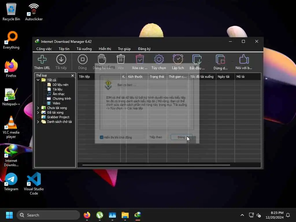Expand Danh sách chờ tải node
Image resolution: width=296 pixels, height=222 pixels.
point(38,122)
